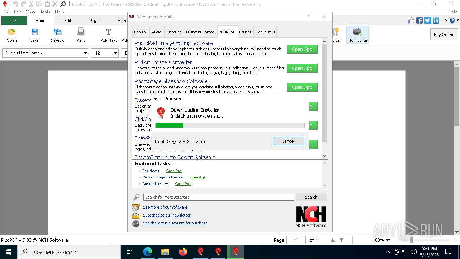Click the blue Help question mark icon
Viewport: 460px width, 259px height.
pos(452,21)
